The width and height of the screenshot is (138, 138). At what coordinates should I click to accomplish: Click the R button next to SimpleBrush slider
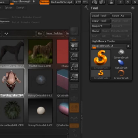point(128,46)
